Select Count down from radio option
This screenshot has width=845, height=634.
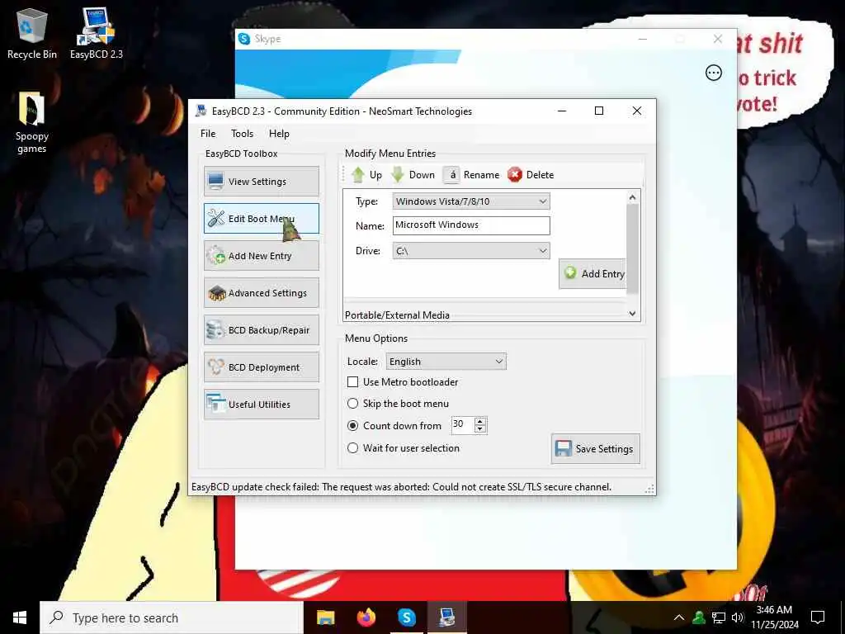tap(352, 425)
